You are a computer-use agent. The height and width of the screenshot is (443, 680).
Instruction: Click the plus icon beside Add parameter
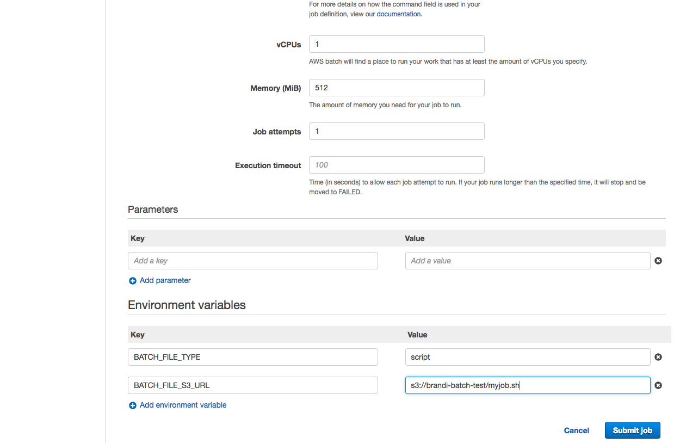(x=132, y=281)
